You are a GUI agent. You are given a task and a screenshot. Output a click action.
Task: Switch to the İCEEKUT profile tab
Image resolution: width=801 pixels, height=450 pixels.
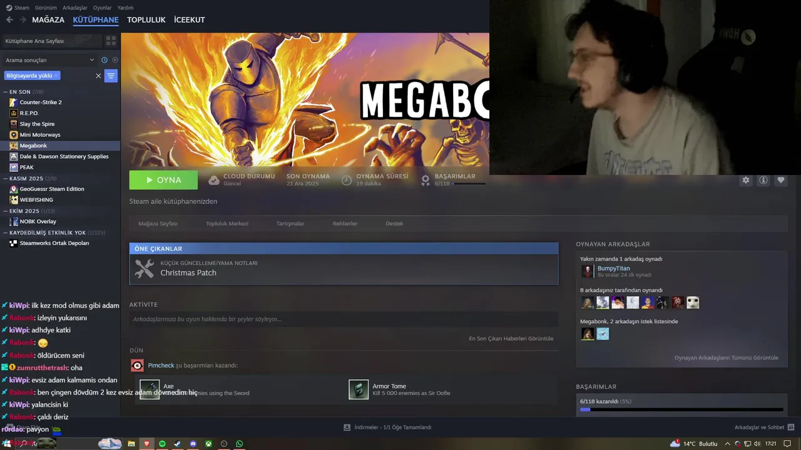tap(190, 20)
